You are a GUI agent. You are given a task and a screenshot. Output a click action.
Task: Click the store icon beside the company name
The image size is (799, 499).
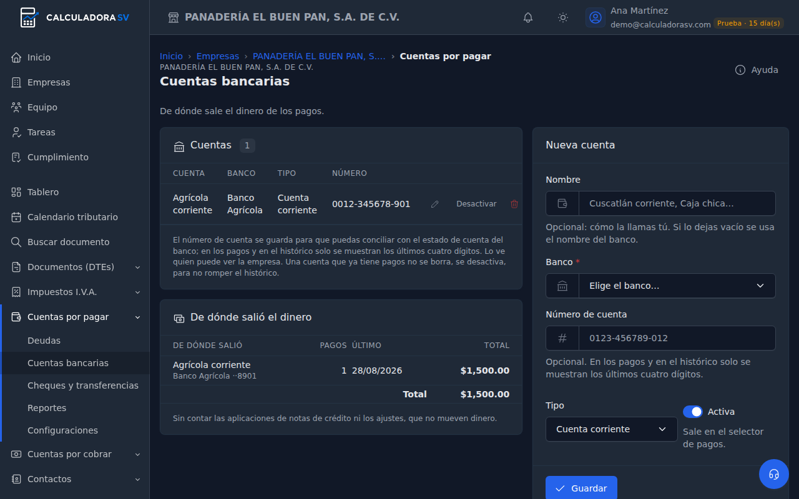[x=174, y=17]
